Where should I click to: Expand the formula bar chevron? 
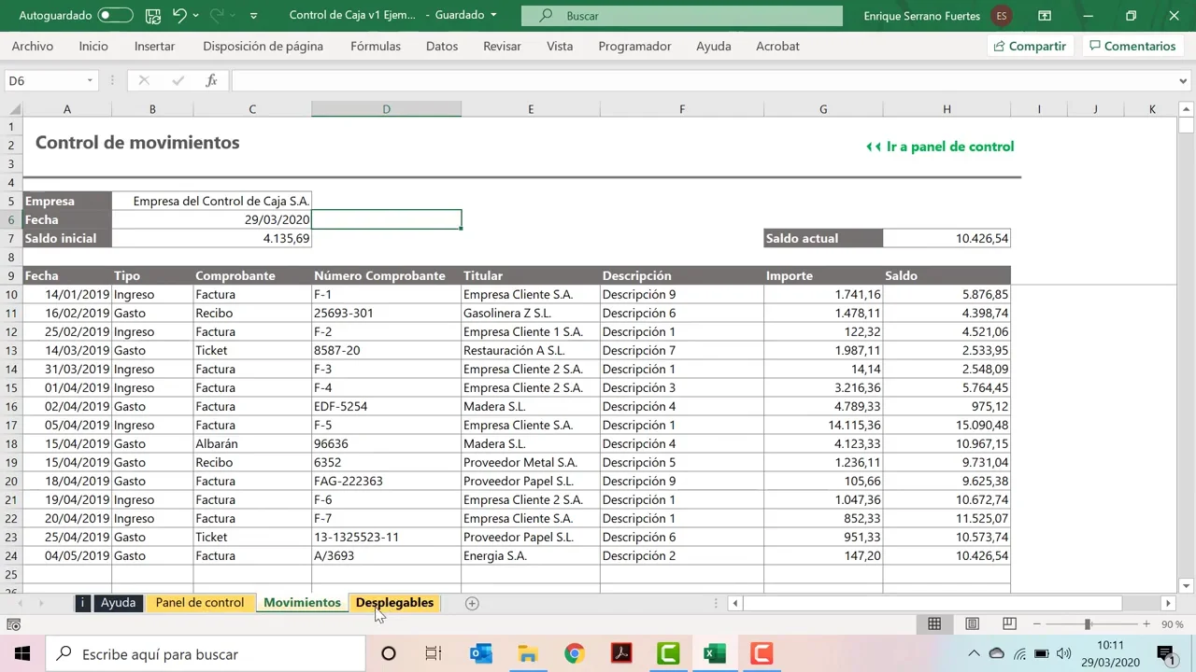click(1183, 81)
